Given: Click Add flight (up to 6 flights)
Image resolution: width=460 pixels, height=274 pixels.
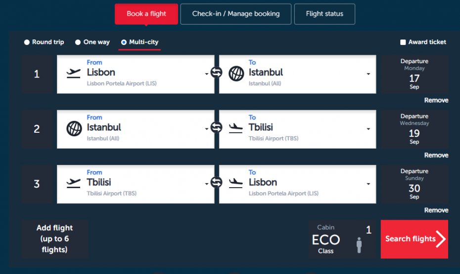Looking at the screenshot, I should tap(54, 239).
